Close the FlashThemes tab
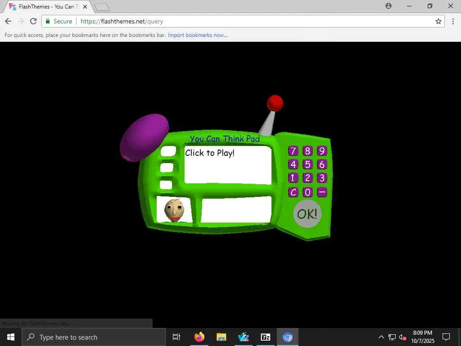 [85, 6]
